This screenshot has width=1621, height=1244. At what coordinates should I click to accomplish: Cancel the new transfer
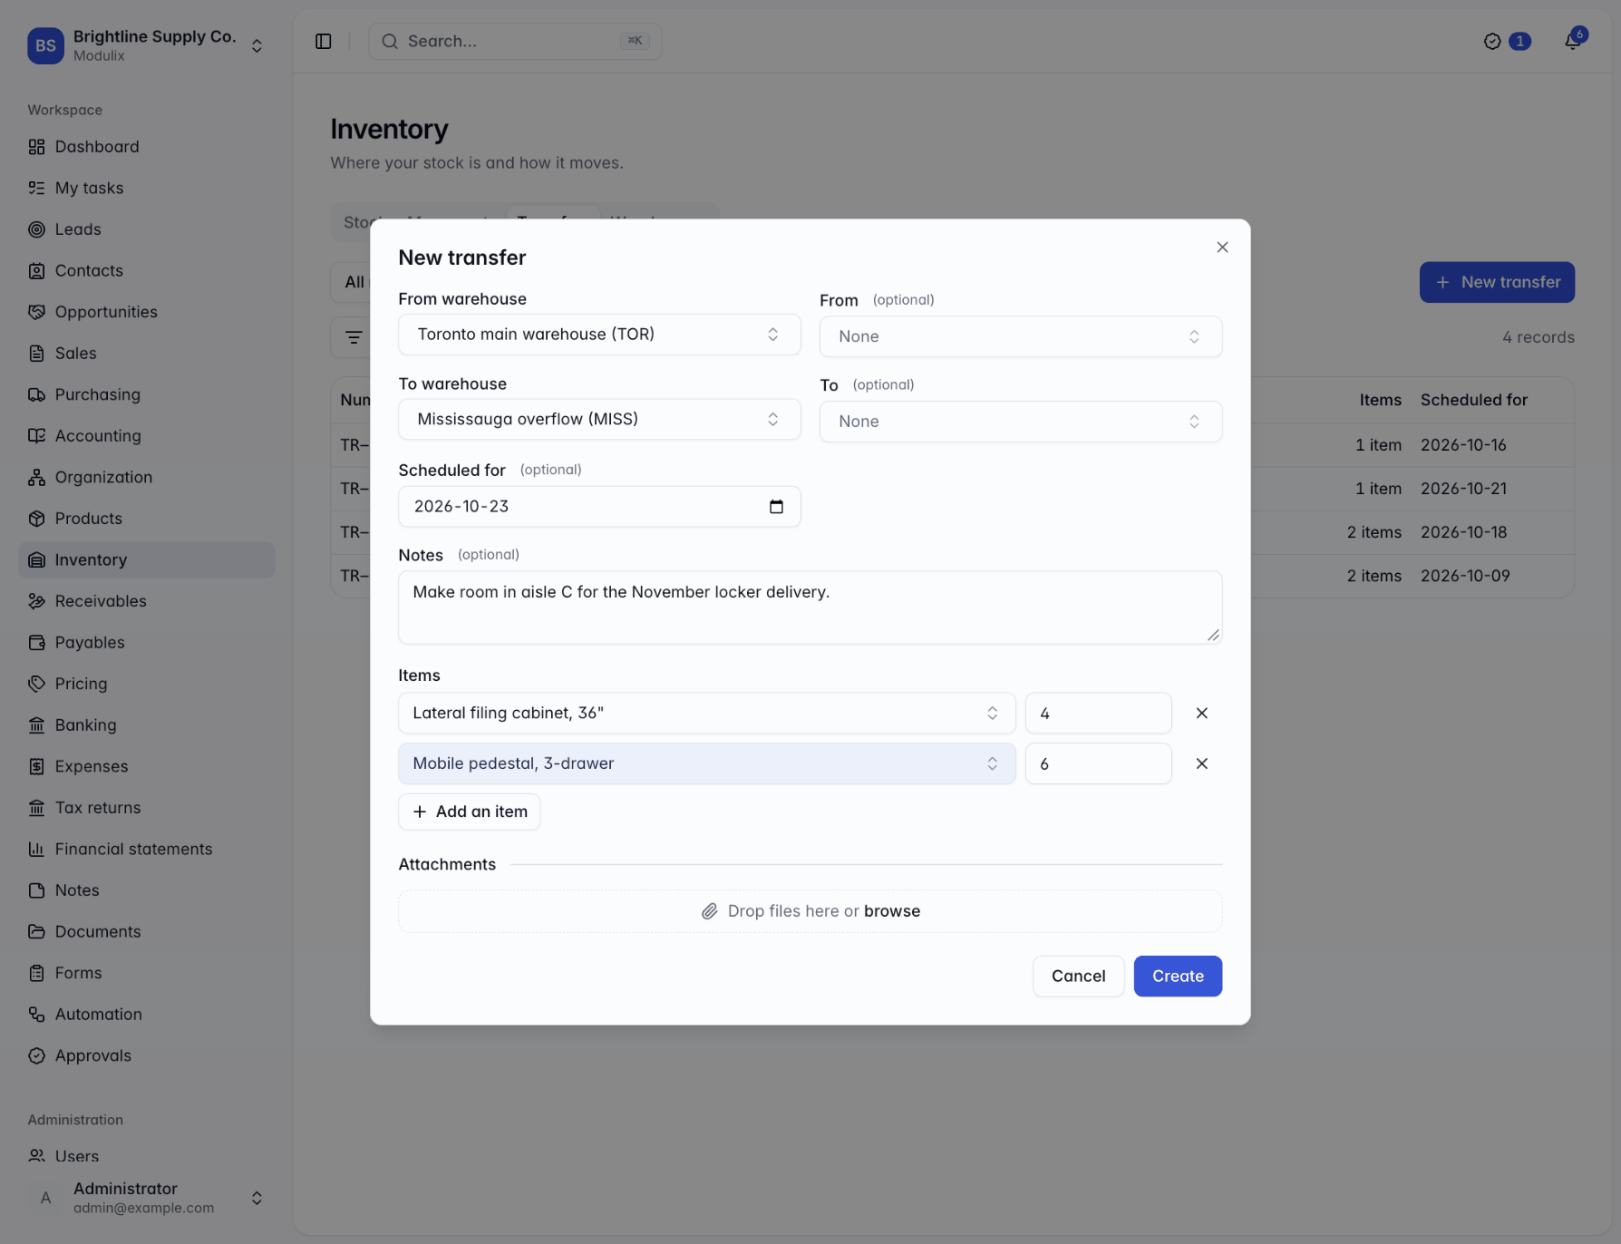1078,977
